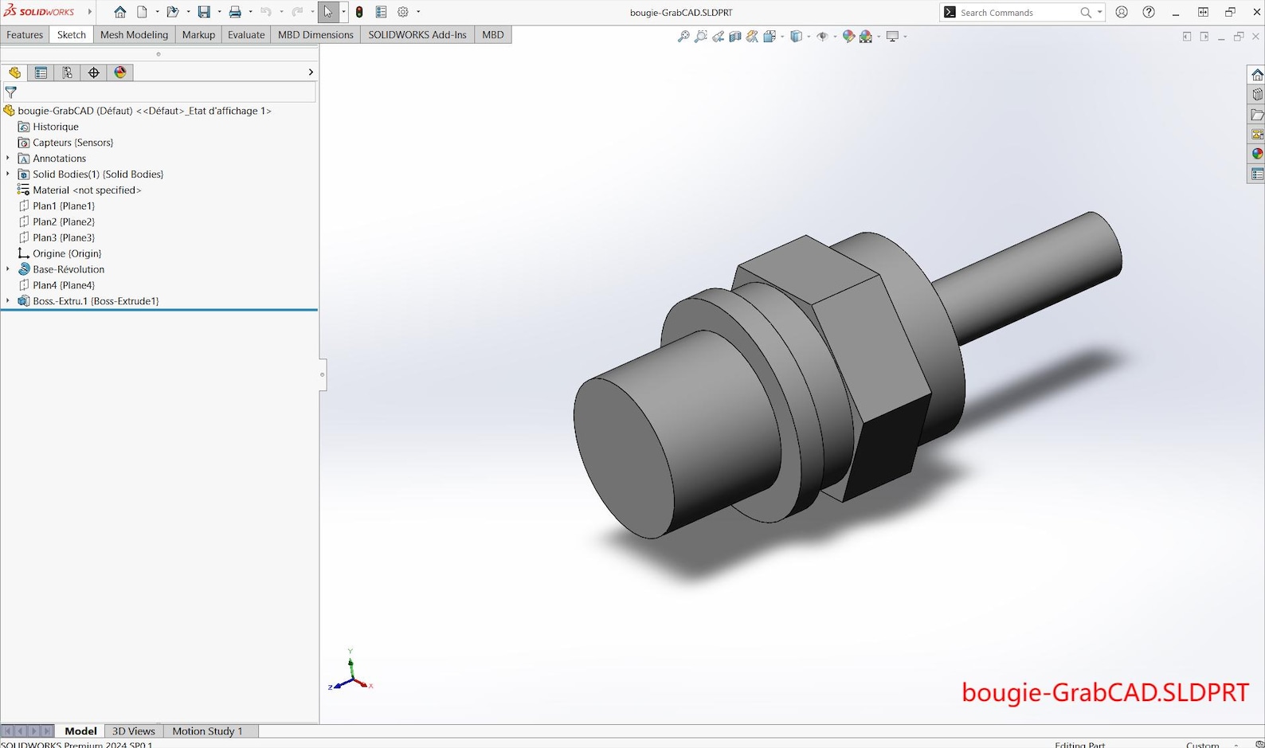Click Dynamic Annotation Views icon

[752, 37]
